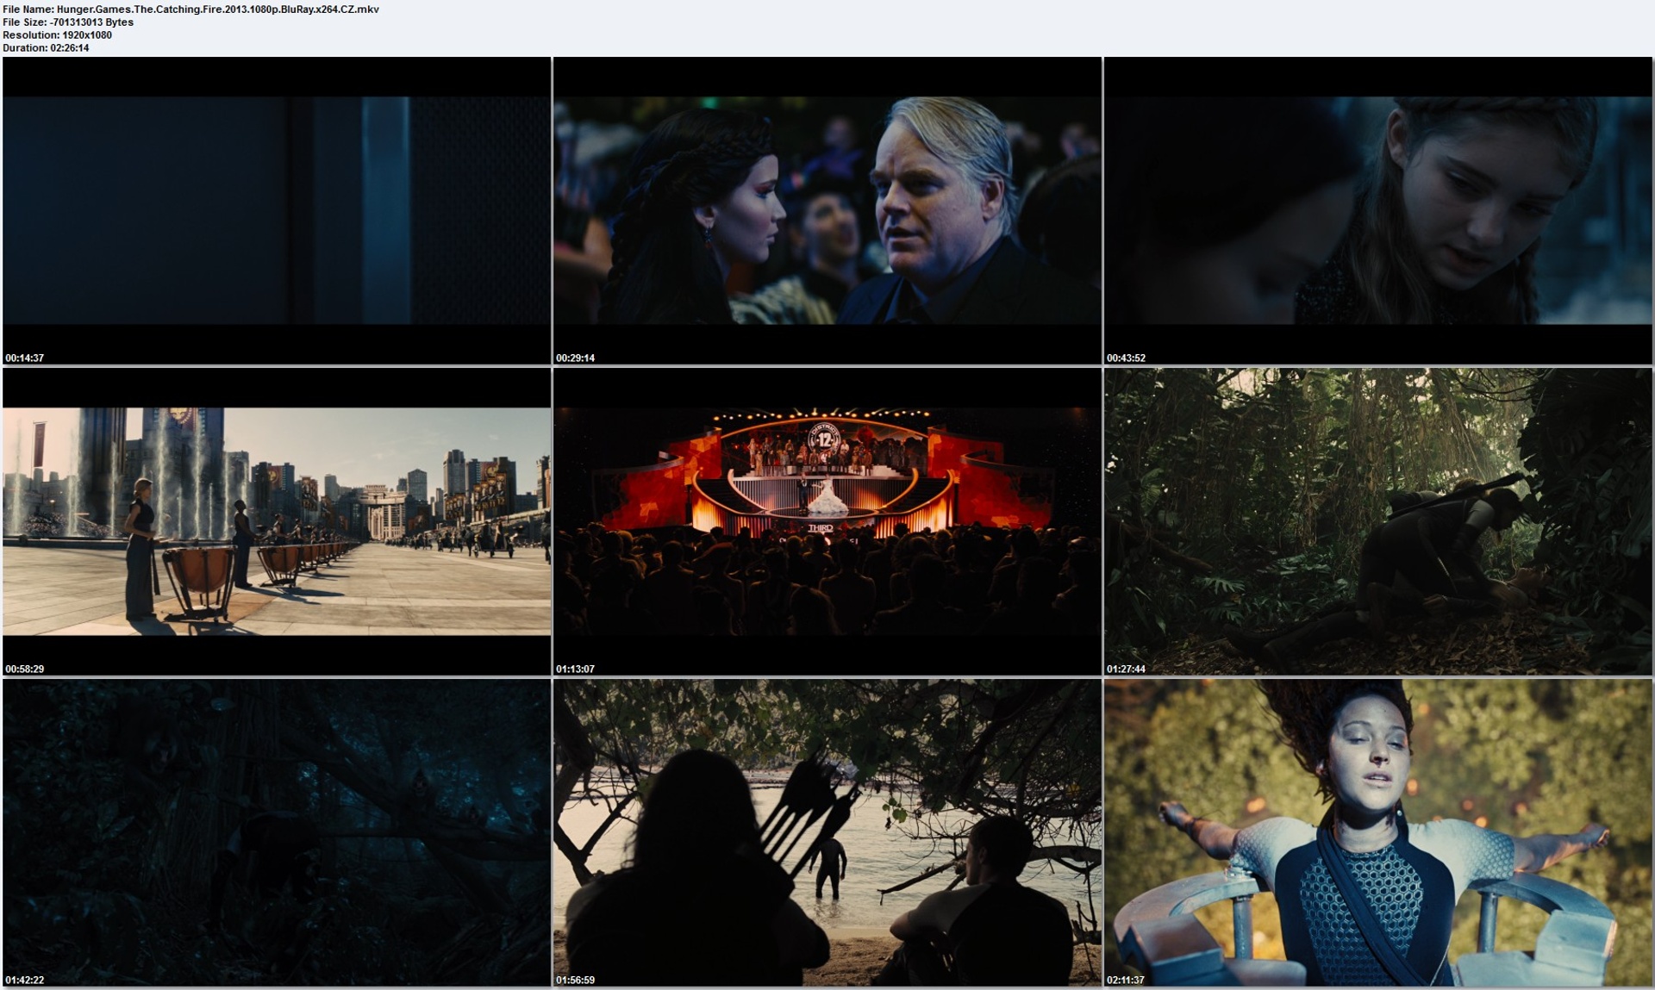This screenshot has width=1655, height=990.
Task: Click the city plaza thumbnail at 00:58:29
Action: (277, 521)
